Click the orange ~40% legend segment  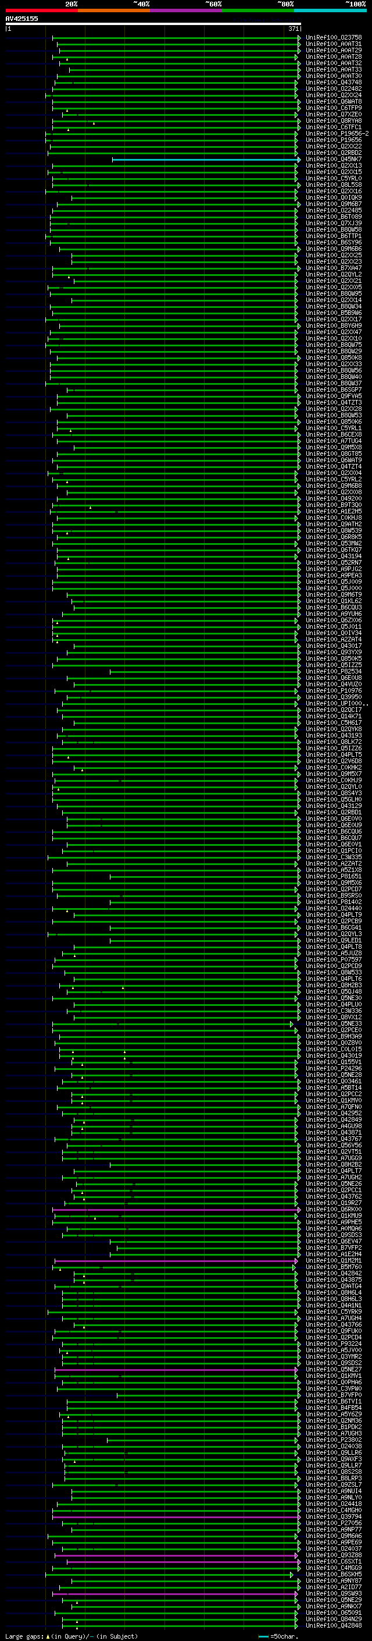coord(114,10)
